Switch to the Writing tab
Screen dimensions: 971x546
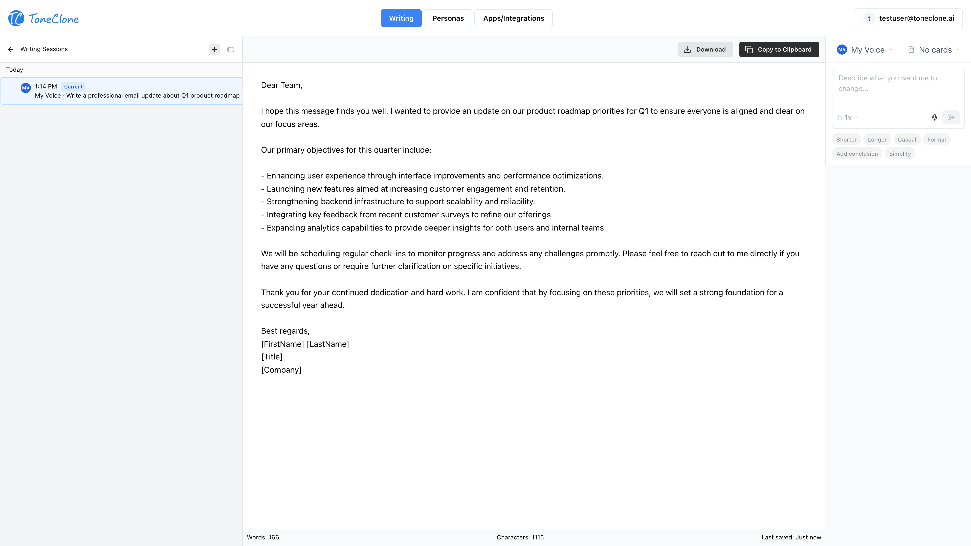click(401, 18)
